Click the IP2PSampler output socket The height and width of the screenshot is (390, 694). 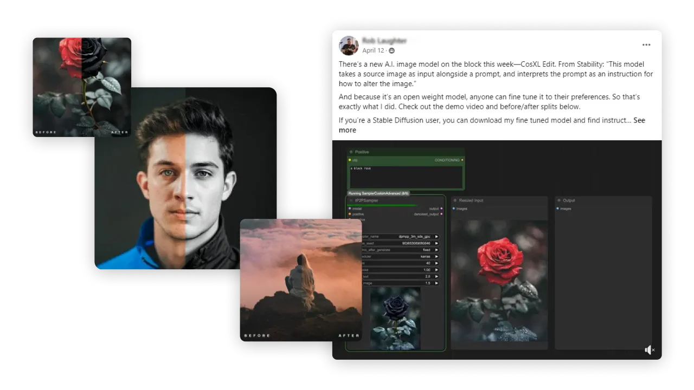441,209
